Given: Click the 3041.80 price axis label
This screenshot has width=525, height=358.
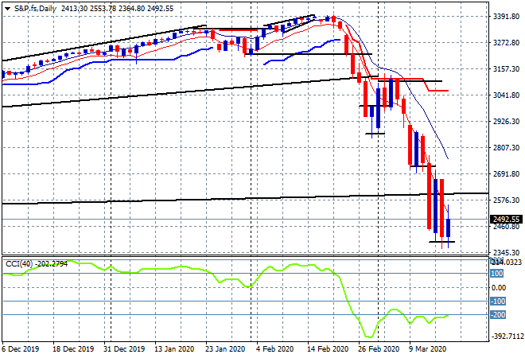Looking at the screenshot, I should [506, 95].
